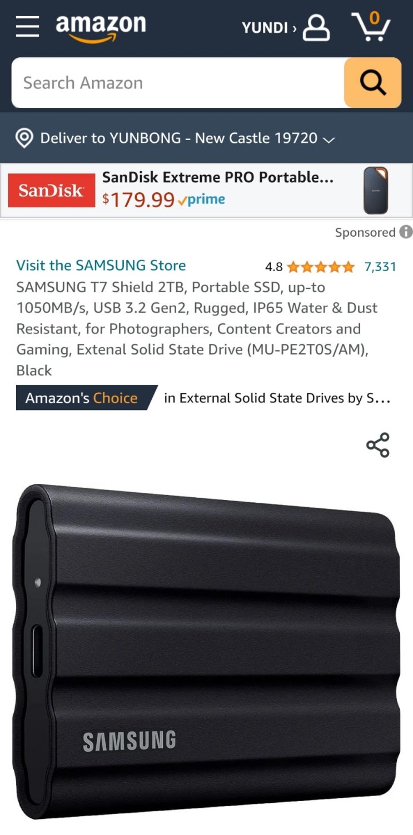
Task: Click the SanDisk logo in ad banner
Action: pyautogui.click(x=52, y=191)
